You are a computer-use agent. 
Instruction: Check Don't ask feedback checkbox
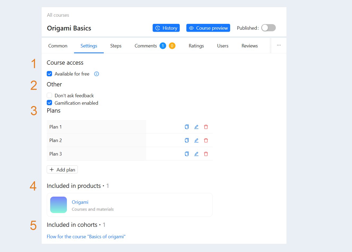49,95
